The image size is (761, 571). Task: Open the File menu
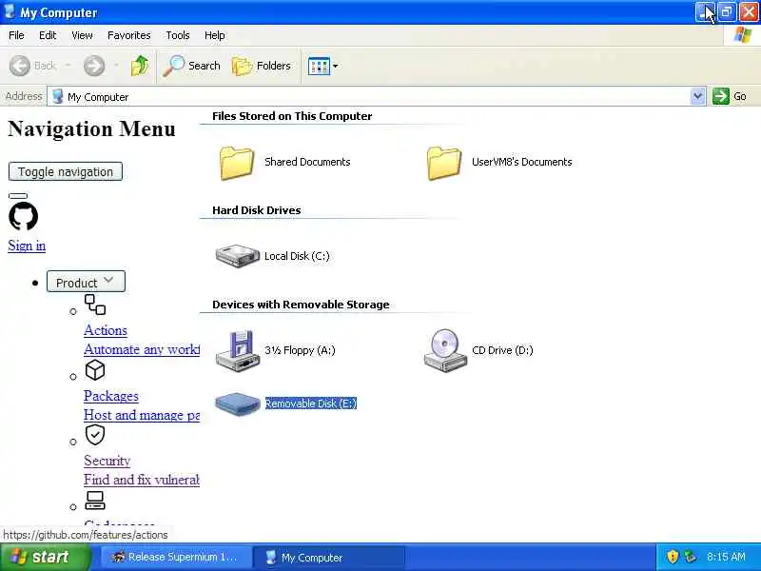click(x=16, y=35)
